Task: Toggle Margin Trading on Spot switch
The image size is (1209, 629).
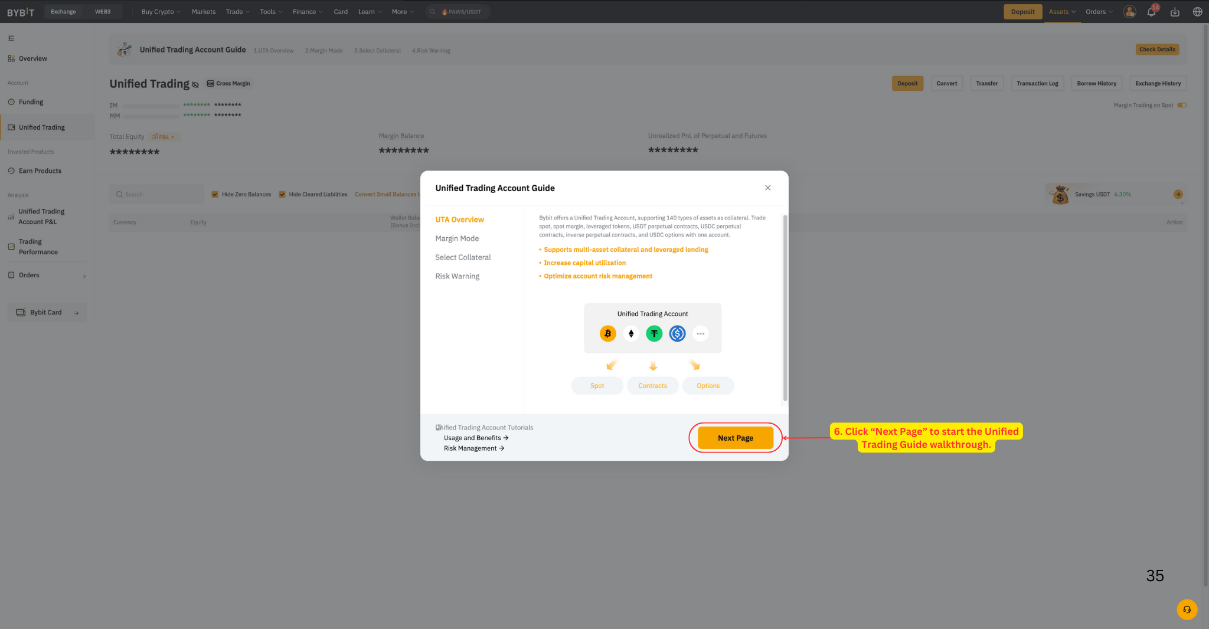Action: [x=1182, y=105]
